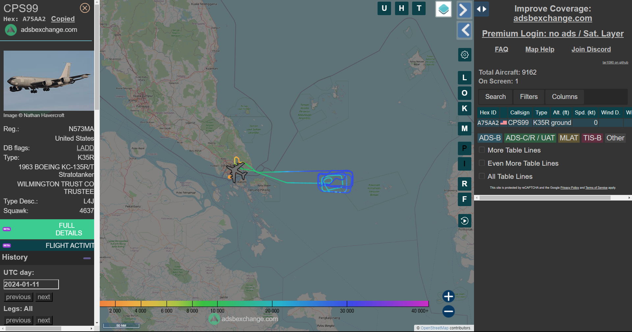Open FLIGHT ACTIVITY button
Viewport: 632px width, 332px height.
[47, 246]
